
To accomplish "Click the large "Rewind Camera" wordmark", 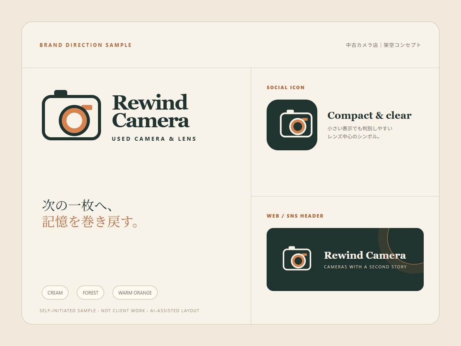I will pos(151,111).
